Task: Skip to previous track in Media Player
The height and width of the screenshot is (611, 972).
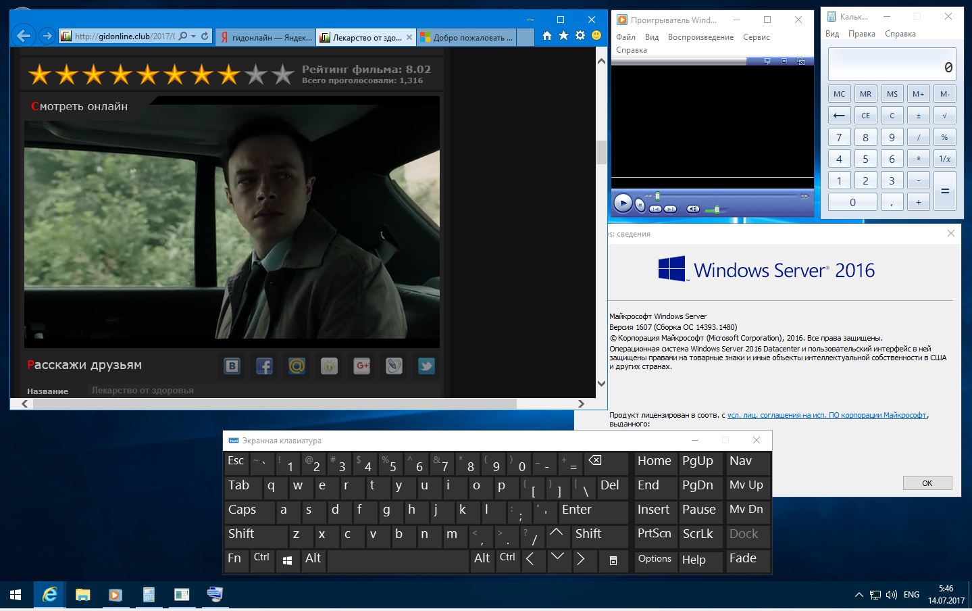Action: (655, 209)
